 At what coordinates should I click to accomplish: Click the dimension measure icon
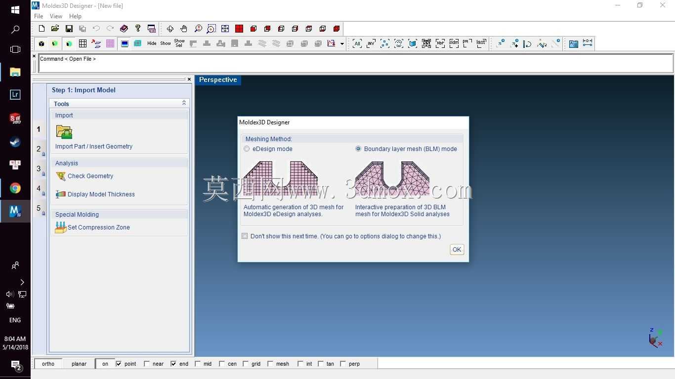pos(588,43)
